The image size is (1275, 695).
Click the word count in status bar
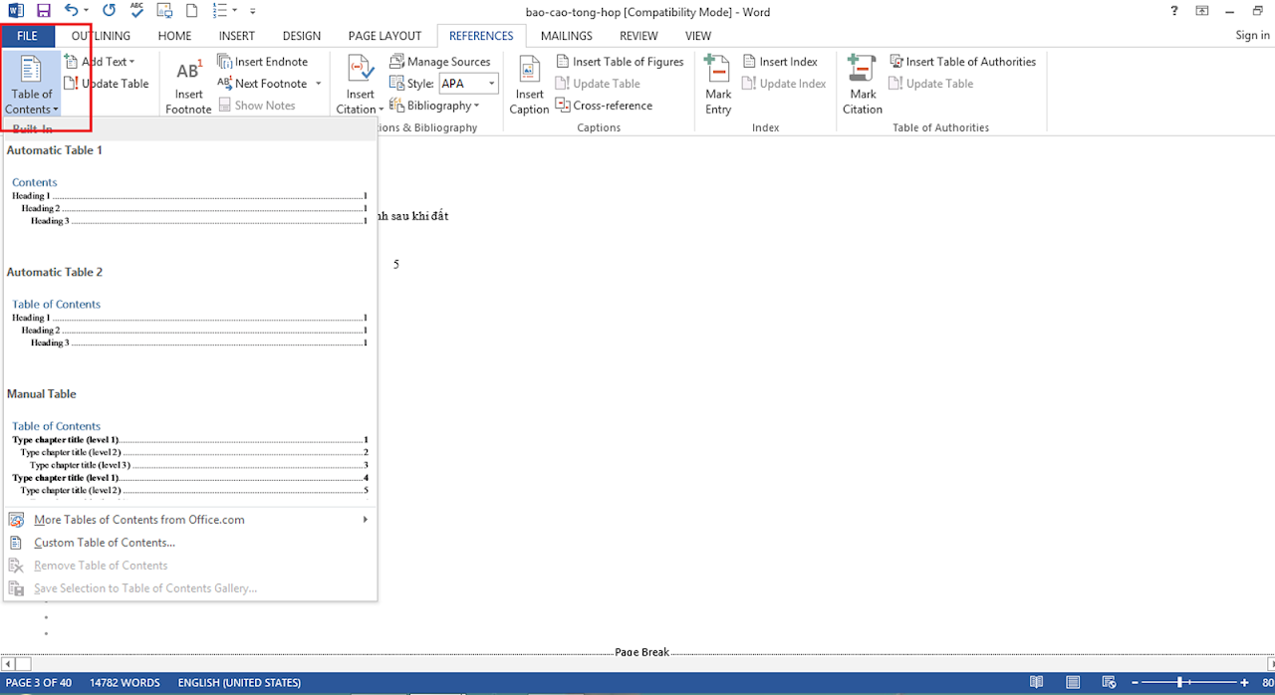(125, 683)
